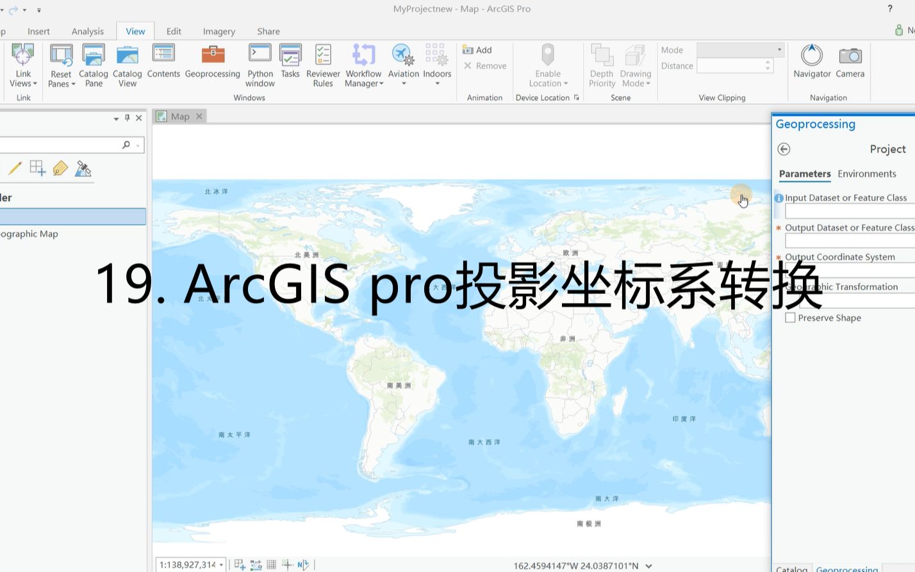The width and height of the screenshot is (915, 572).
Task: Click the grid icon in status bar
Action: [x=272, y=564]
